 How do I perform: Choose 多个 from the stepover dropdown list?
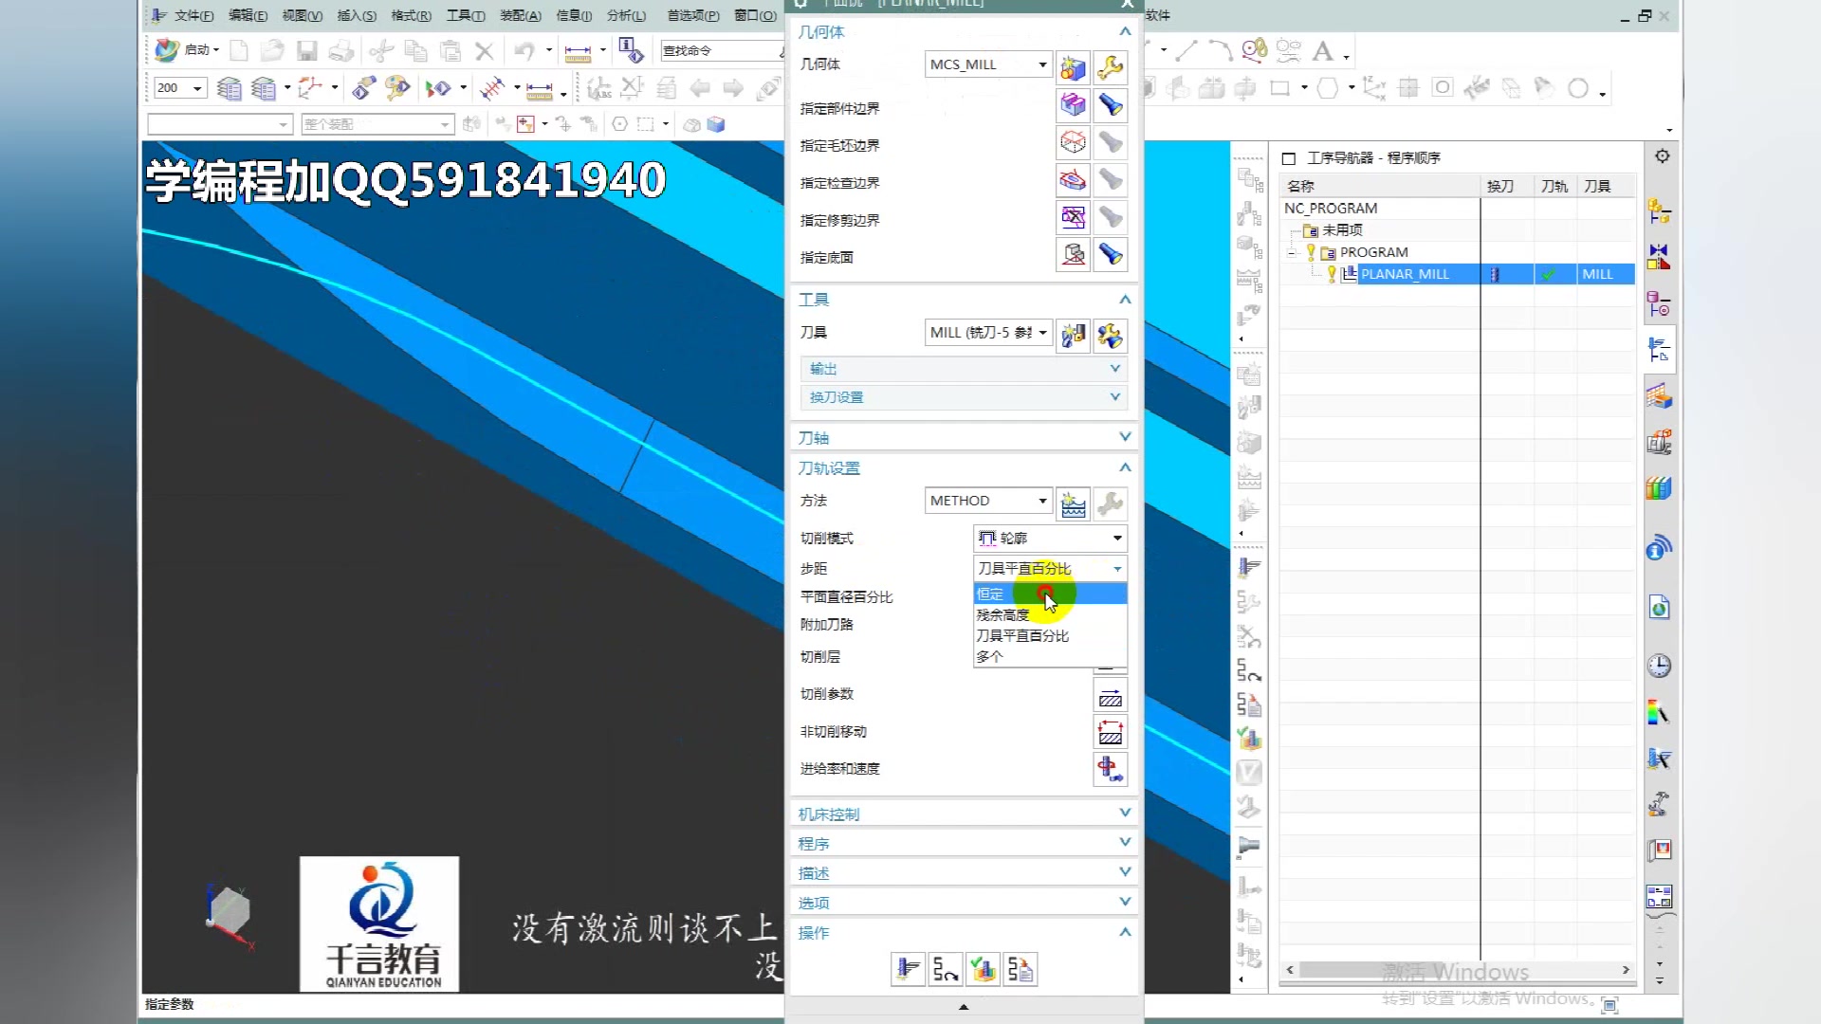coord(989,656)
